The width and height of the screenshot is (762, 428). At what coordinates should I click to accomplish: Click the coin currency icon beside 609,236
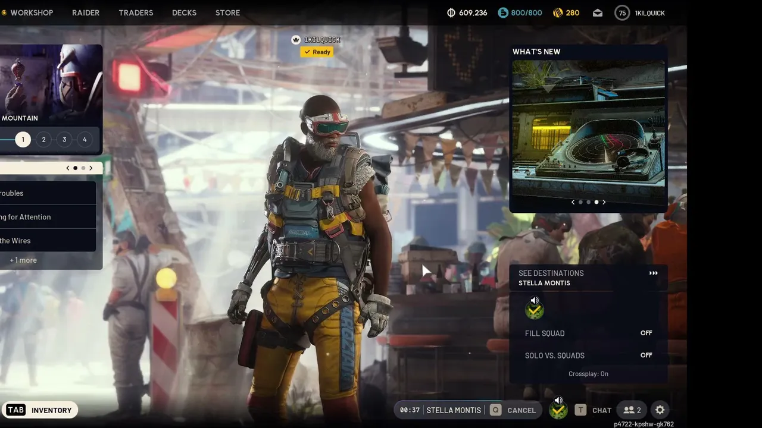(451, 12)
